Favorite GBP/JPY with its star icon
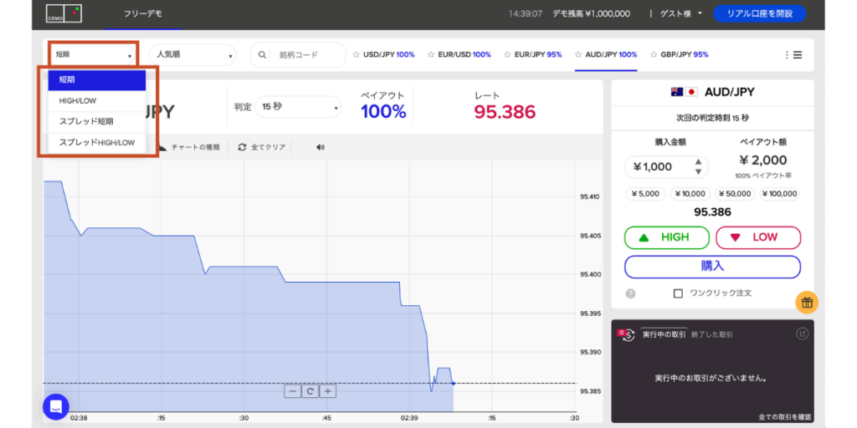Image resolution: width=857 pixels, height=428 pixels. (x=653, y=55)
